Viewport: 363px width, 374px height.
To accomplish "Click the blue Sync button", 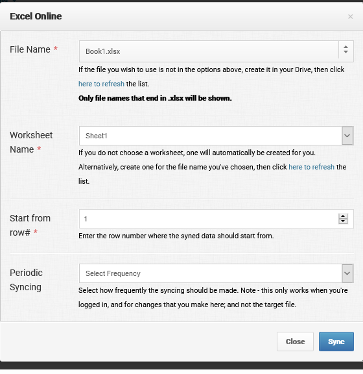I will tap(336, 342).
